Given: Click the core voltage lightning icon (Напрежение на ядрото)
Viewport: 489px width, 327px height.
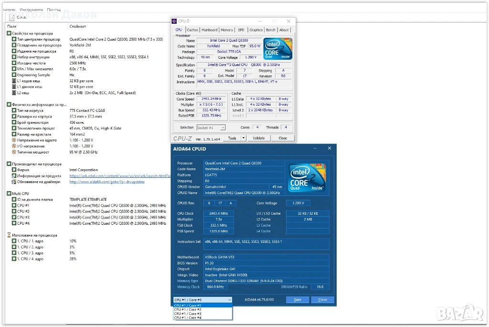Looking at the screenshot, I should pyautogui.click(x=14, y=140).
